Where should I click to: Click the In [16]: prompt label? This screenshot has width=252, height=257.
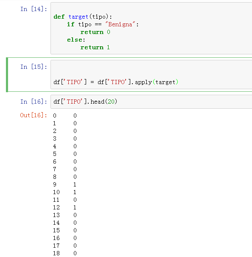pos(34,102)
